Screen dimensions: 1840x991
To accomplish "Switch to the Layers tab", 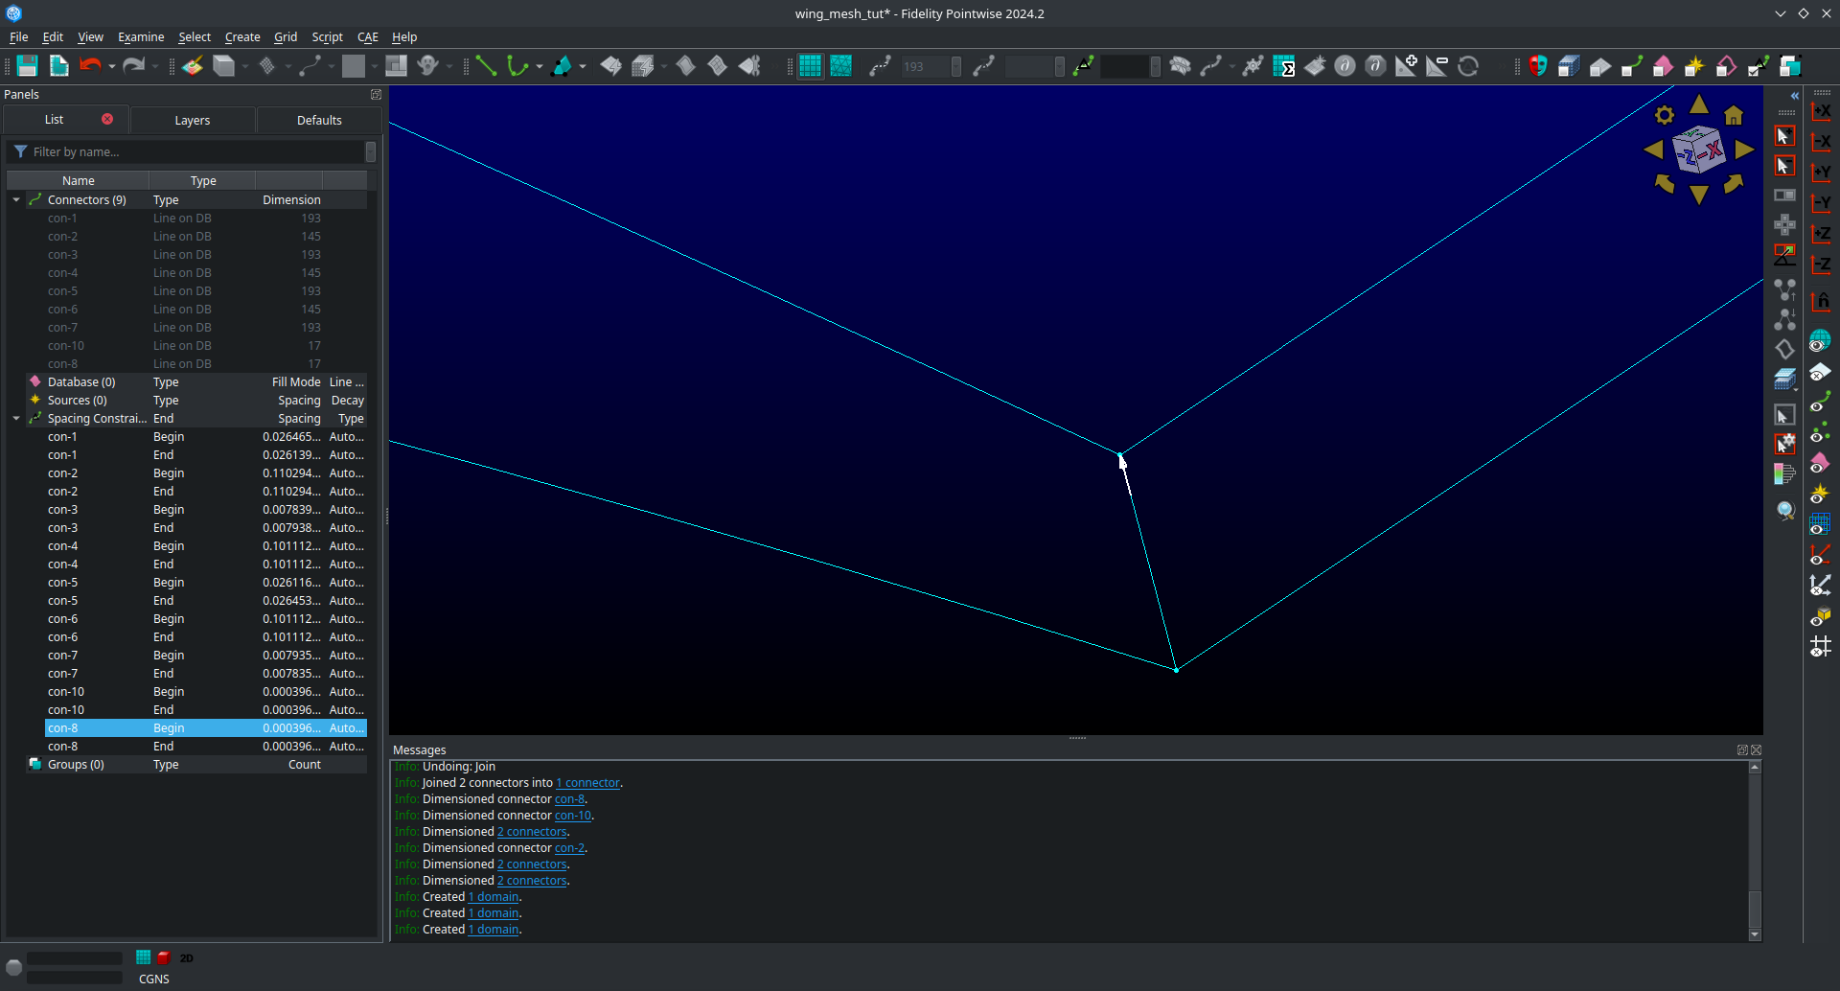I will pyautogui.click(x=192, y=120).
